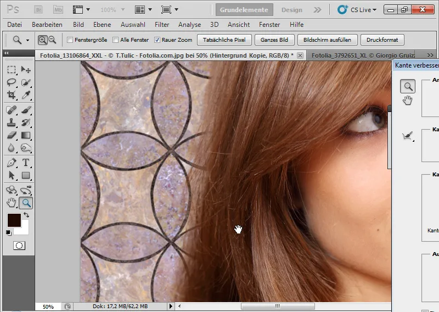Select the Pen tool
439x312 pixels.
pos(11,163)
